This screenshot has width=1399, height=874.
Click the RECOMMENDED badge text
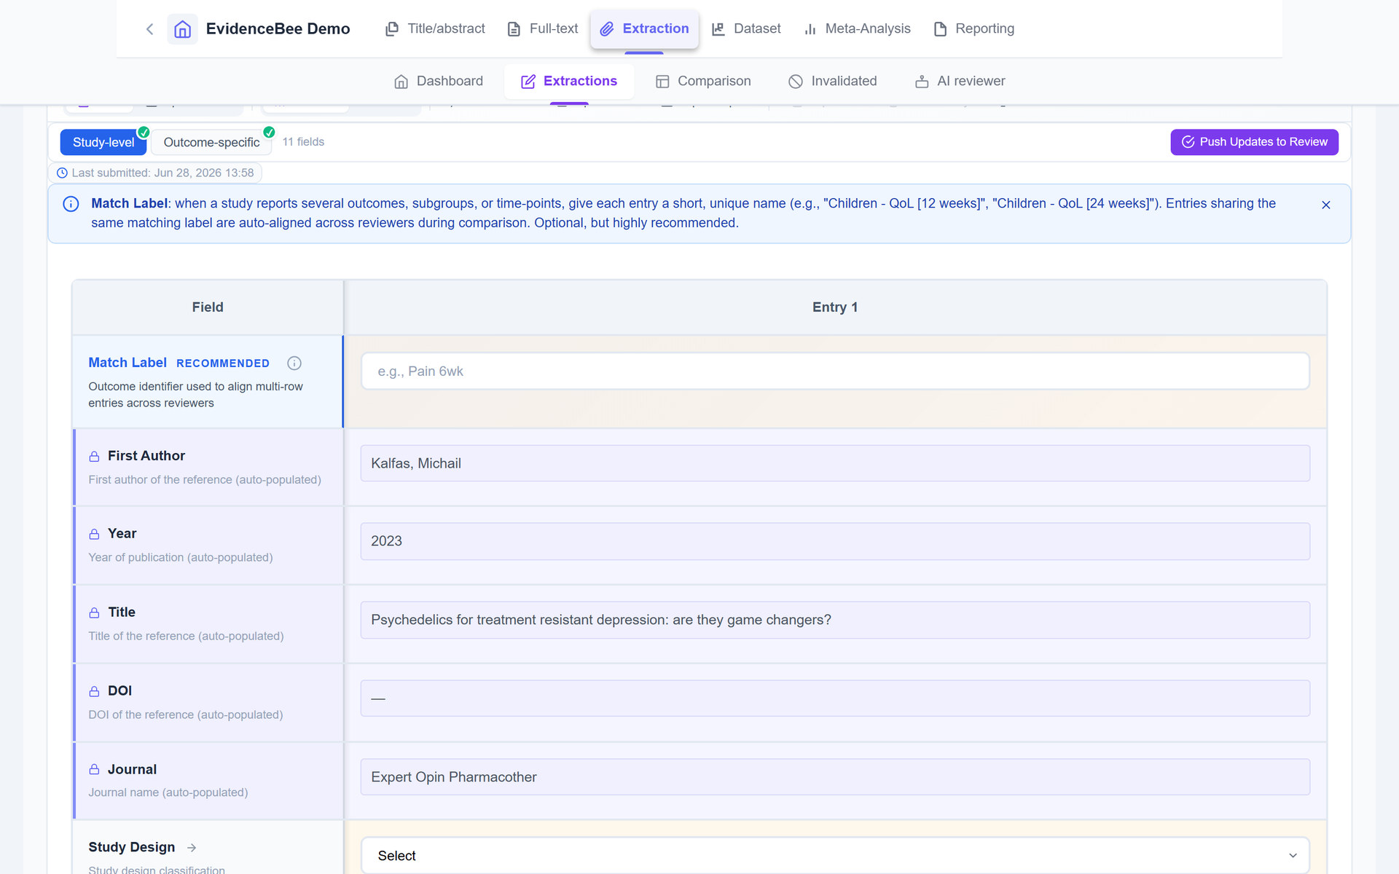pos(223,363)
